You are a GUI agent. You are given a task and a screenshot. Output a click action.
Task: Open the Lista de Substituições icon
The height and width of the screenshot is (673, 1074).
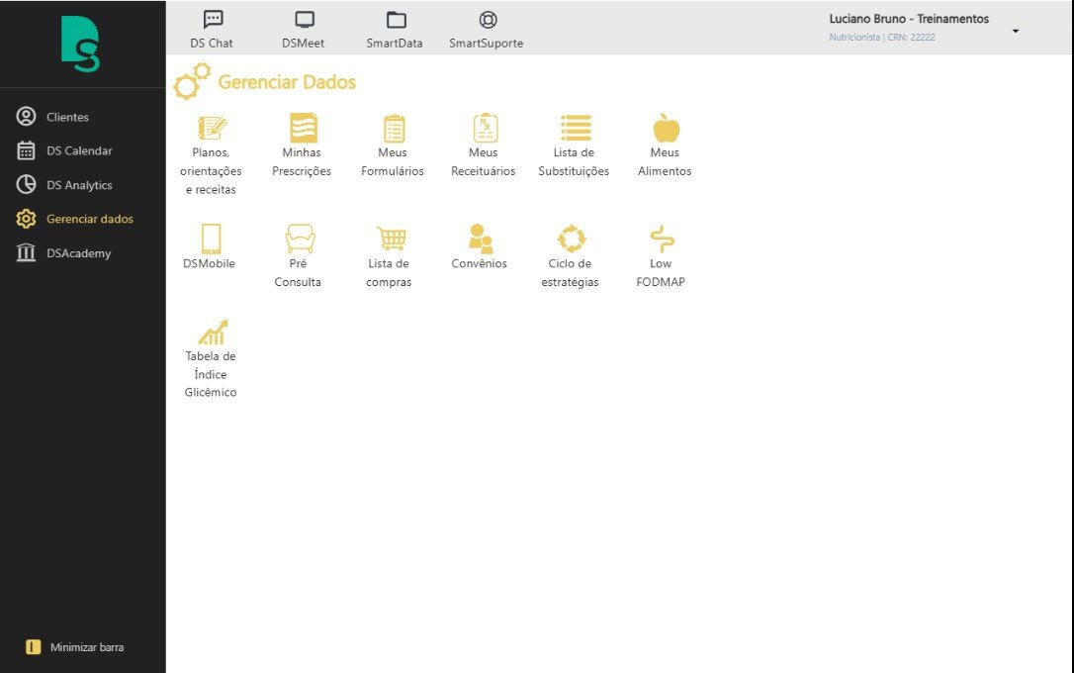click(x=576, y=128)
